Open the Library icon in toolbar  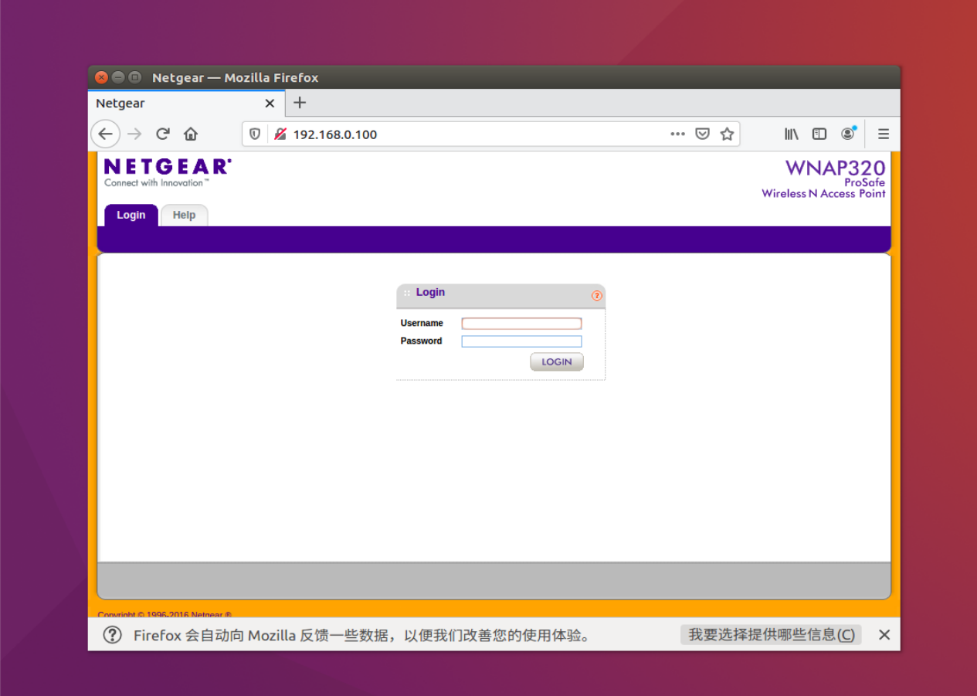click(792, 134)
